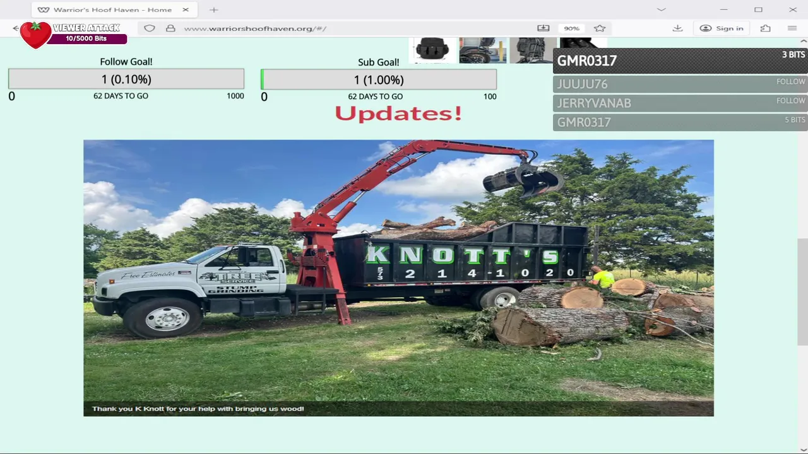Click the Viewer Attack strawberry icon
Image resolution: width=808 pixels, height=454 pixels.
35,34
